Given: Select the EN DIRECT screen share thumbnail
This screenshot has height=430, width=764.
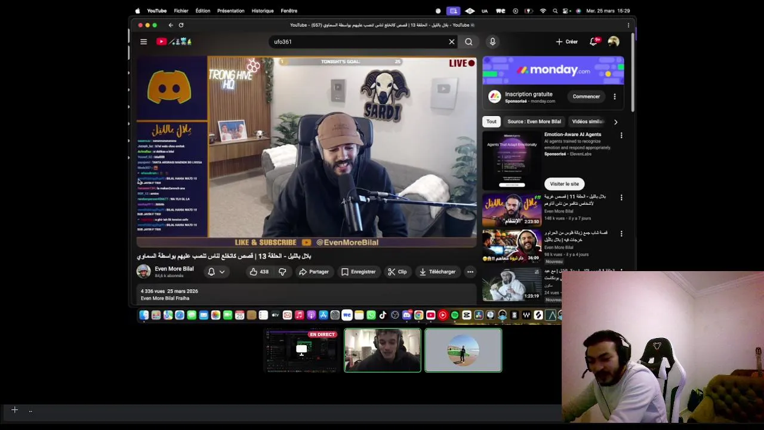Looking at the screenshot, I should (x=301, y=351).
